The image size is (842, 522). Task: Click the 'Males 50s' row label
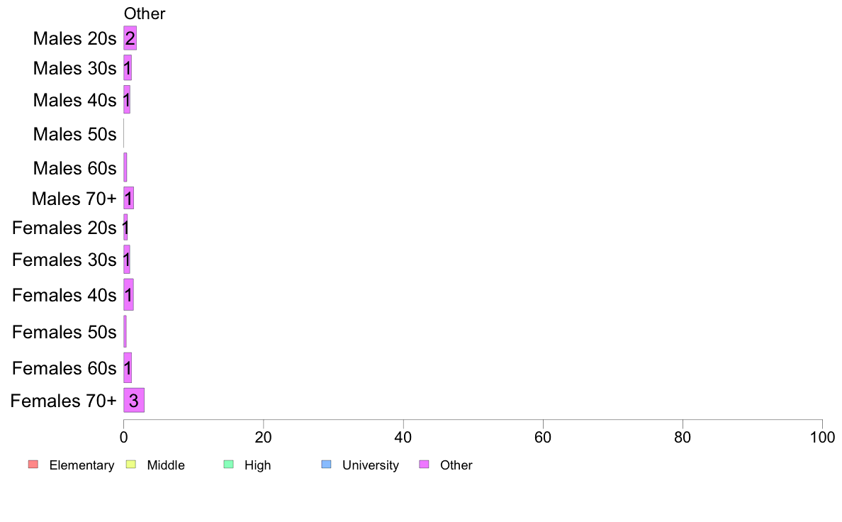(74, 134)
